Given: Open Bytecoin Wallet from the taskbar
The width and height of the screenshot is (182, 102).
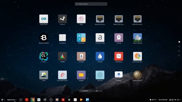Looking at the screenshot, I should [69, 100].
